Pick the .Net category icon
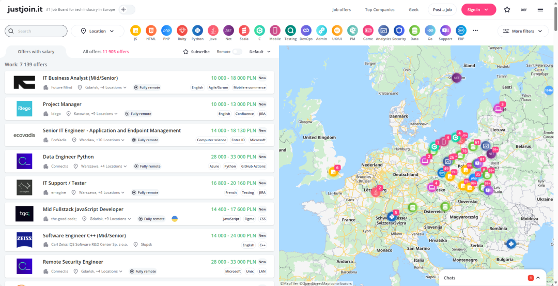Screen dimensions: 558x286 [x=228, y=31]
